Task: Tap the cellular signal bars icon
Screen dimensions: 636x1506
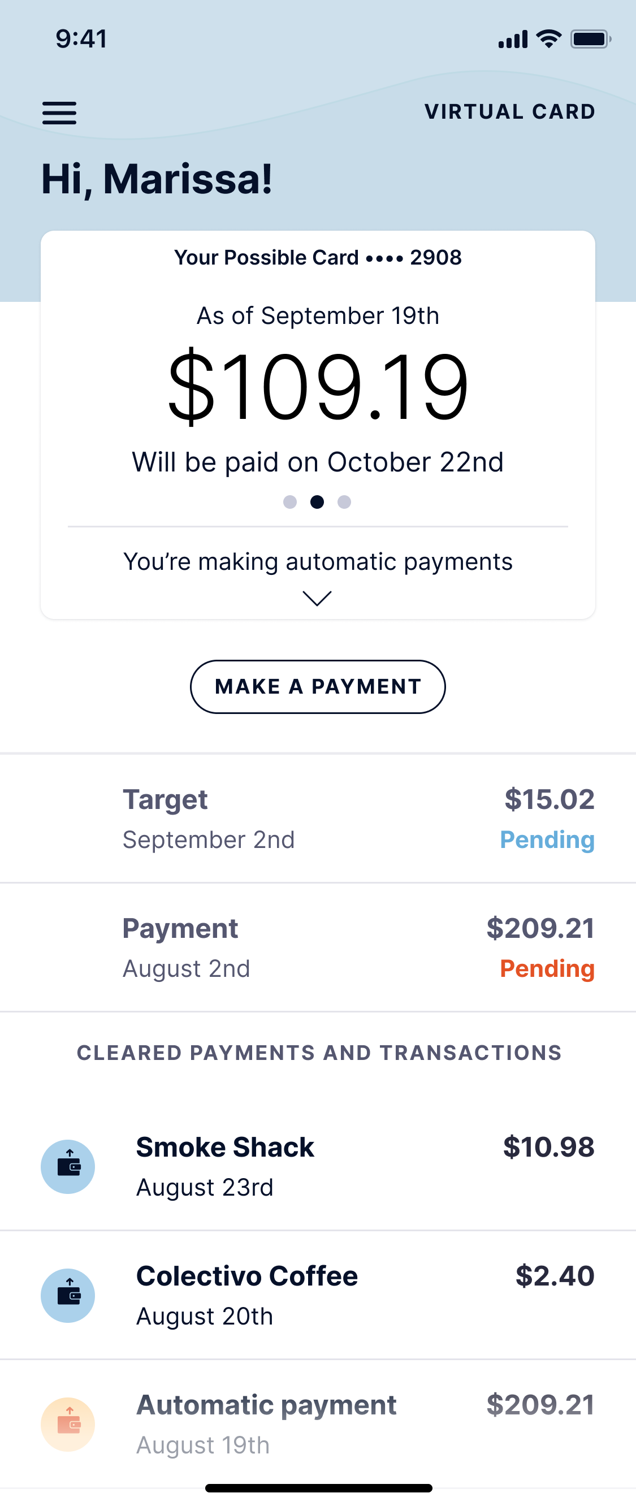Action: pyautogui.click(x=513, y=39)
